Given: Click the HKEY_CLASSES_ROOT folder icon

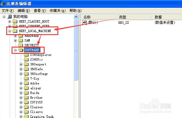Looking at the screenshot, I should (15, 21).
